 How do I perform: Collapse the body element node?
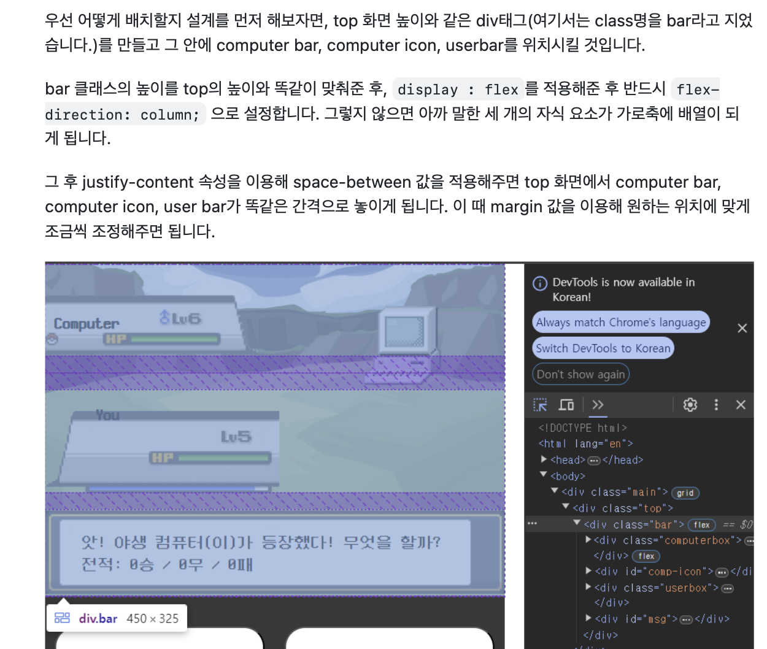tap(544, 475)
